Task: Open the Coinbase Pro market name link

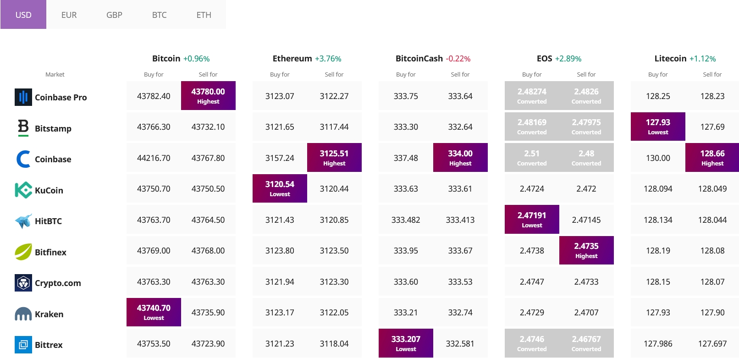Action: (61, 97)
